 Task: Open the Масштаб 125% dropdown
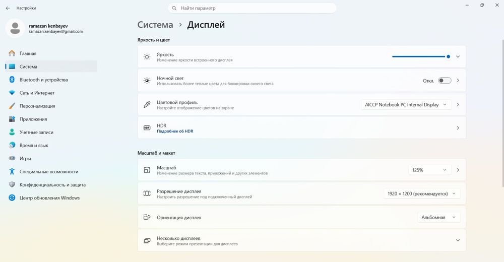(430, 170)
